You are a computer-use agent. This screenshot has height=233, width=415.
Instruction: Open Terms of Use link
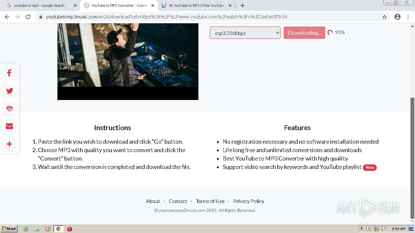pyautogui.click(x=210, y=201)
